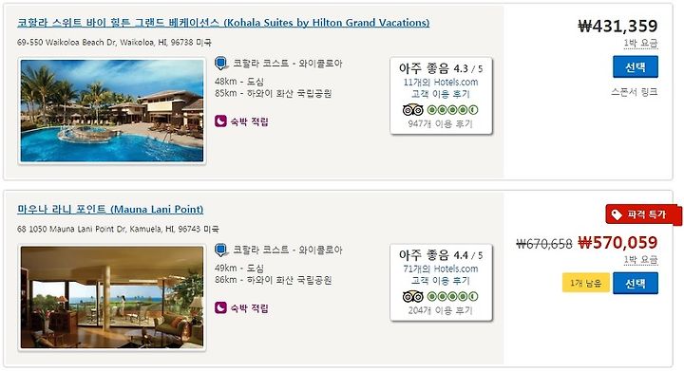684x371 pixels.
Task: Click the Mauna Lani Point interior photo
Action: click(112, 297)
